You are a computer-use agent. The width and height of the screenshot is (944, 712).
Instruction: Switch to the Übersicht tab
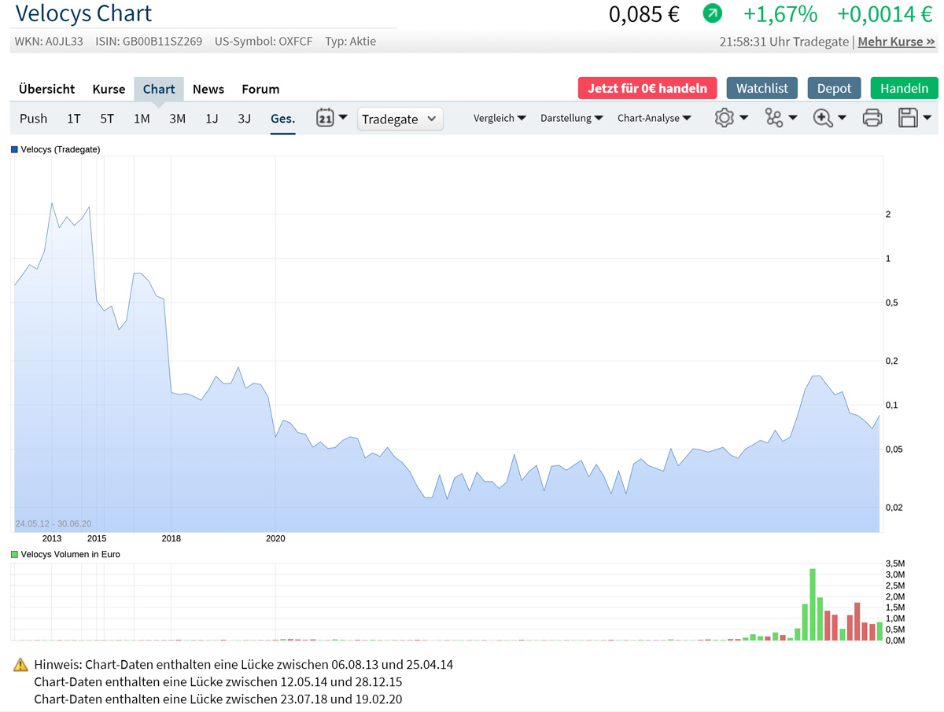click(x=47, y=89)
